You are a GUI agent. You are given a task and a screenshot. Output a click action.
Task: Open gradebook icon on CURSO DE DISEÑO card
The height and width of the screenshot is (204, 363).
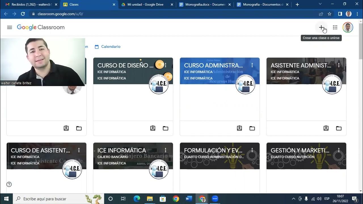click(x=153, y=128)
